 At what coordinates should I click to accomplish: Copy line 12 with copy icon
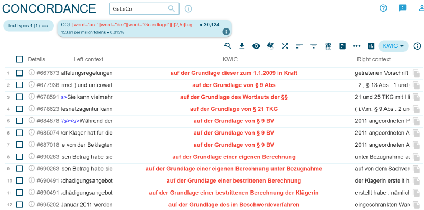pos(417,205)
